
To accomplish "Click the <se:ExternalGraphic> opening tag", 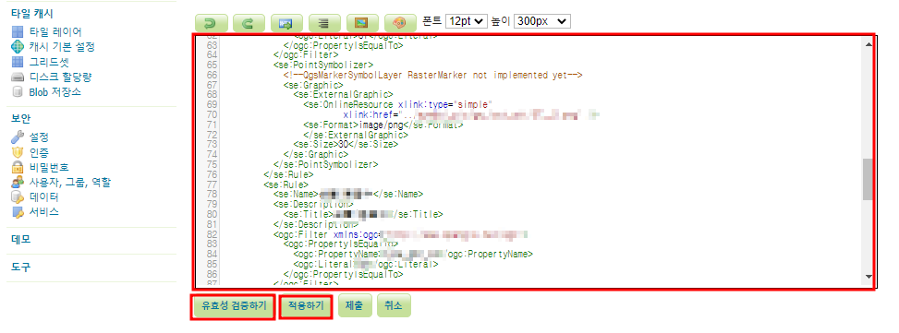I will point(343,94).
